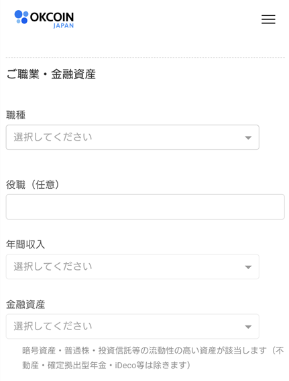Click the JAPAN text under the logo
Viewport: 289px width, 381px height.
click(64, 25)
